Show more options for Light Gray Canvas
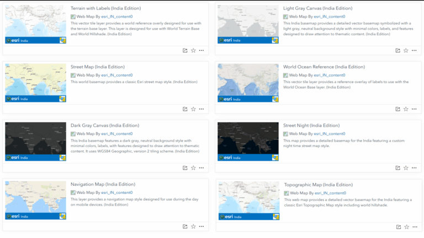Screen dimensions: 424x238 click(x=414, y=51)
